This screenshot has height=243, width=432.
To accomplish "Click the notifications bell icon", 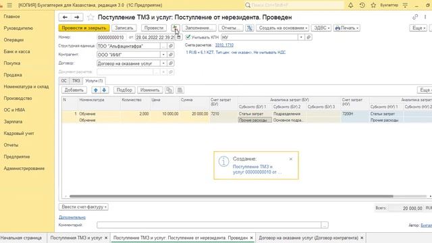I will coord(350,5).
